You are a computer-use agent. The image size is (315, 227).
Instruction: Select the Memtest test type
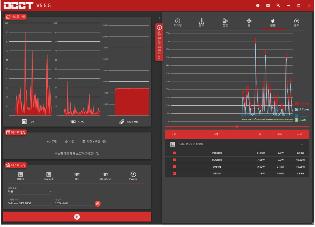(105, 176)
